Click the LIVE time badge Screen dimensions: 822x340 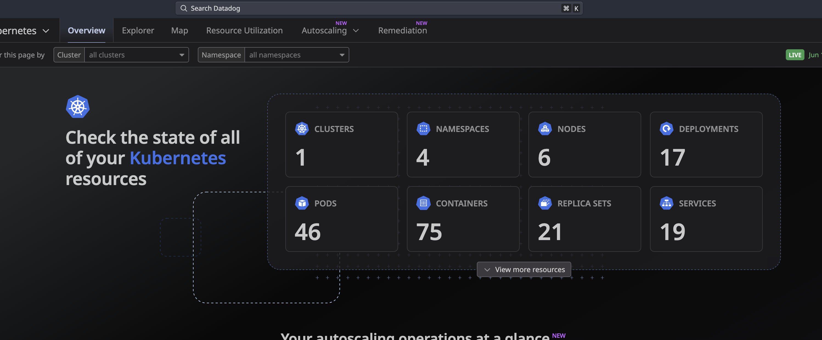pos(795,55)
